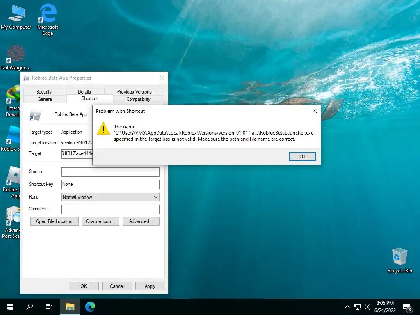
Task: Open the Recycle Bin
Action: tap(399, 260)
